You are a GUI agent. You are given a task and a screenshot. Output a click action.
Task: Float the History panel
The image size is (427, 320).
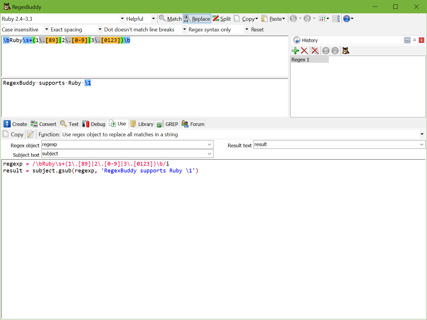point(407,40)
